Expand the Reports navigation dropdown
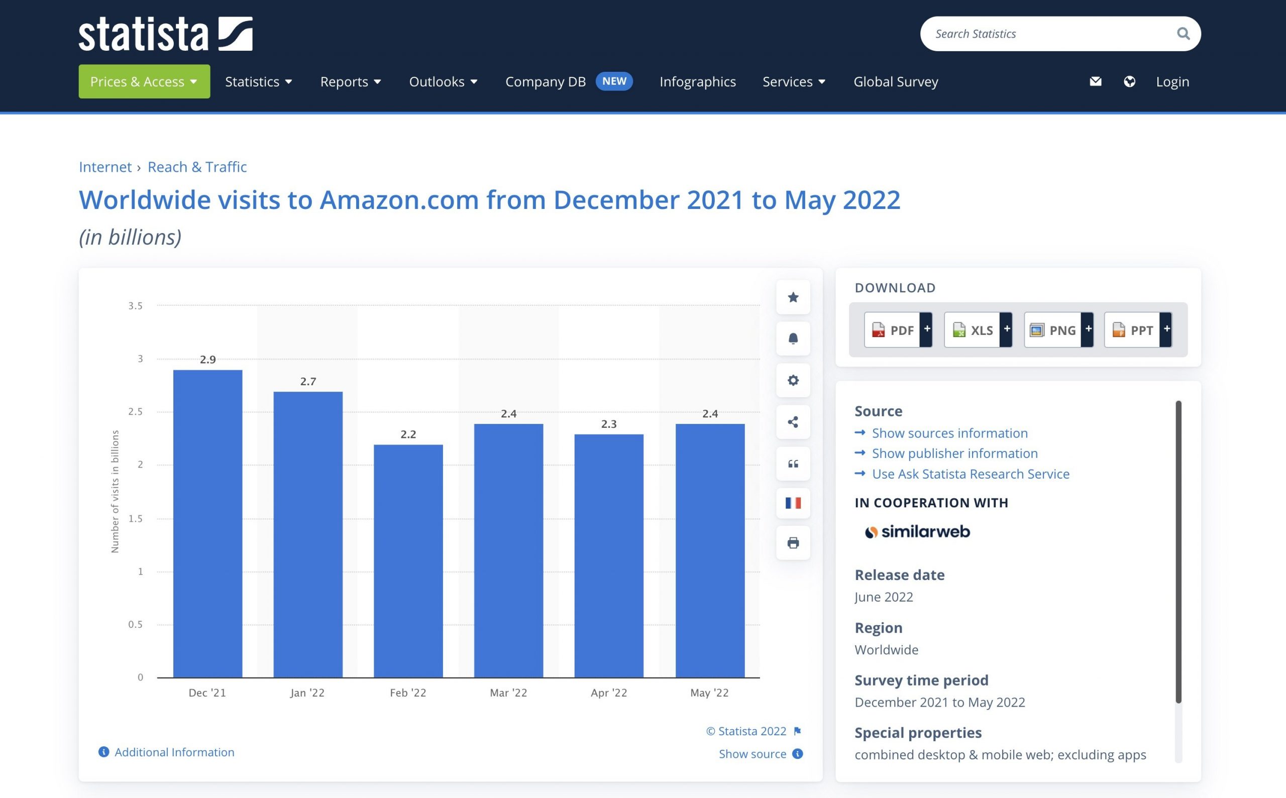The width and height of the screenshot is (1286, 798). pyautogui.click(x=350, y=81)
